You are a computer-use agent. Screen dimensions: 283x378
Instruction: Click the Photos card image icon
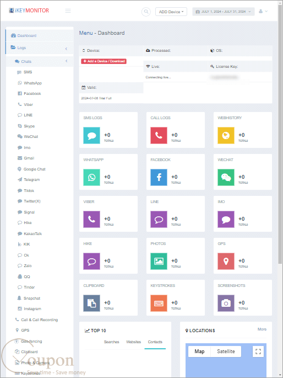pyautogui.click(x=159, y=262)
